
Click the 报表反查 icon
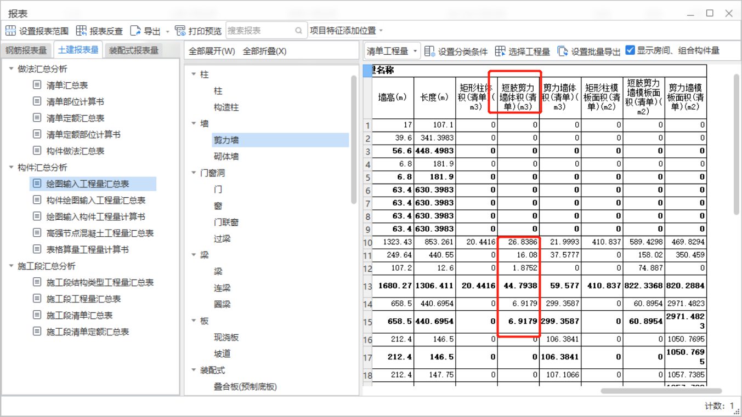81,31
